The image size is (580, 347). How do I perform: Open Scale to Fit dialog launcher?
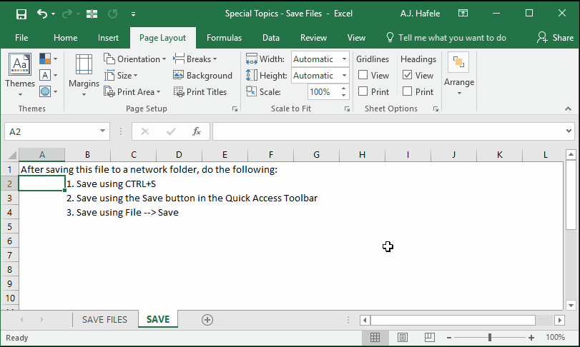tap(347, 109)
